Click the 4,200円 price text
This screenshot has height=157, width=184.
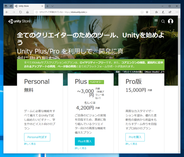pyautogui.click(x=85, y=108)
